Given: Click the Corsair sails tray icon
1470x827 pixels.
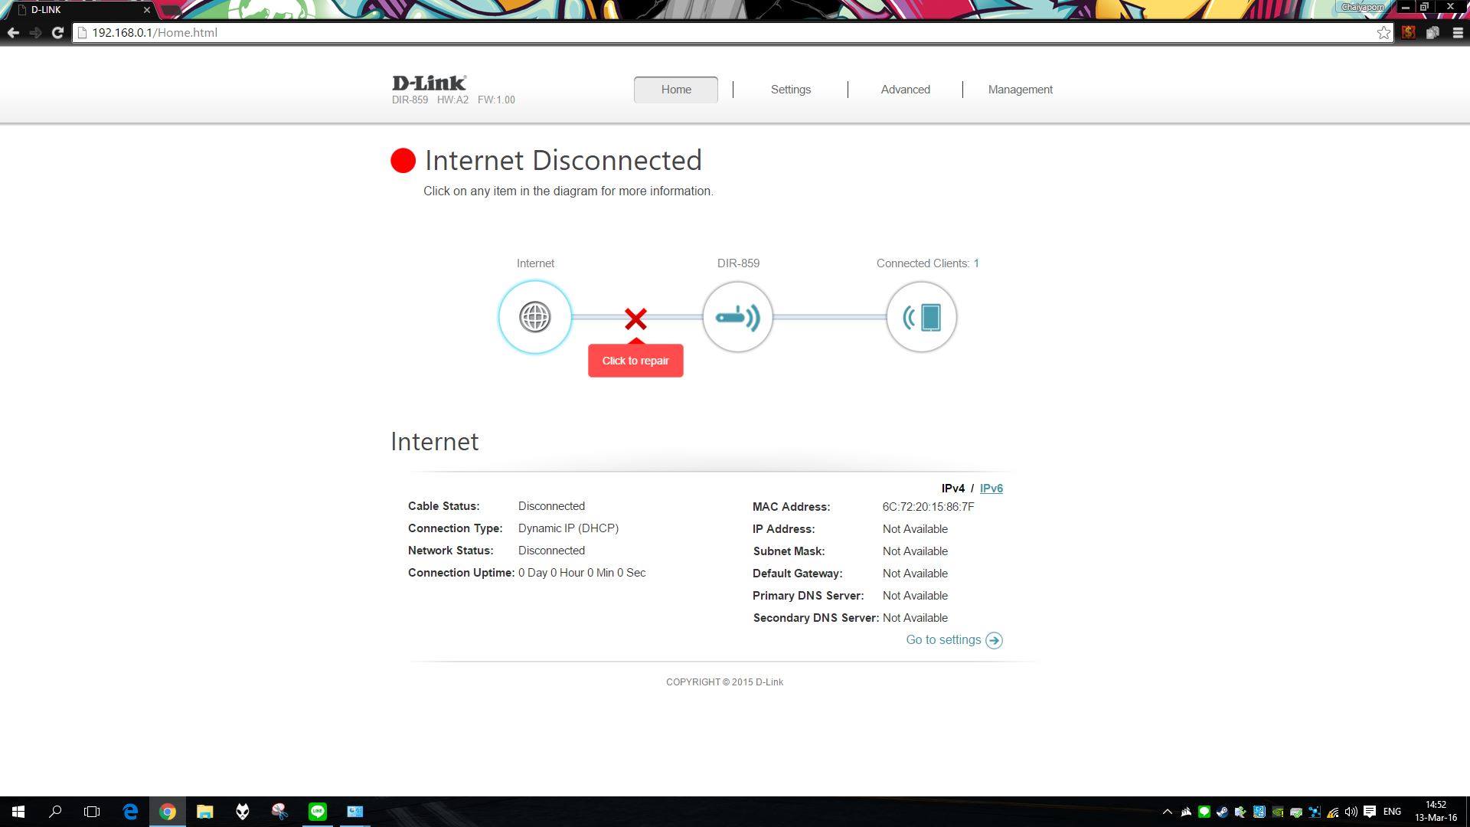Looking at the screenshot, I should click(1186, 812).
